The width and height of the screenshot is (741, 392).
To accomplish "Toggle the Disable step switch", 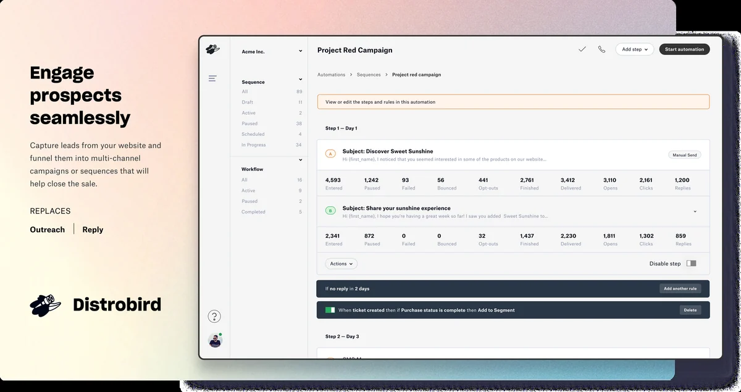I will [691, 264].
